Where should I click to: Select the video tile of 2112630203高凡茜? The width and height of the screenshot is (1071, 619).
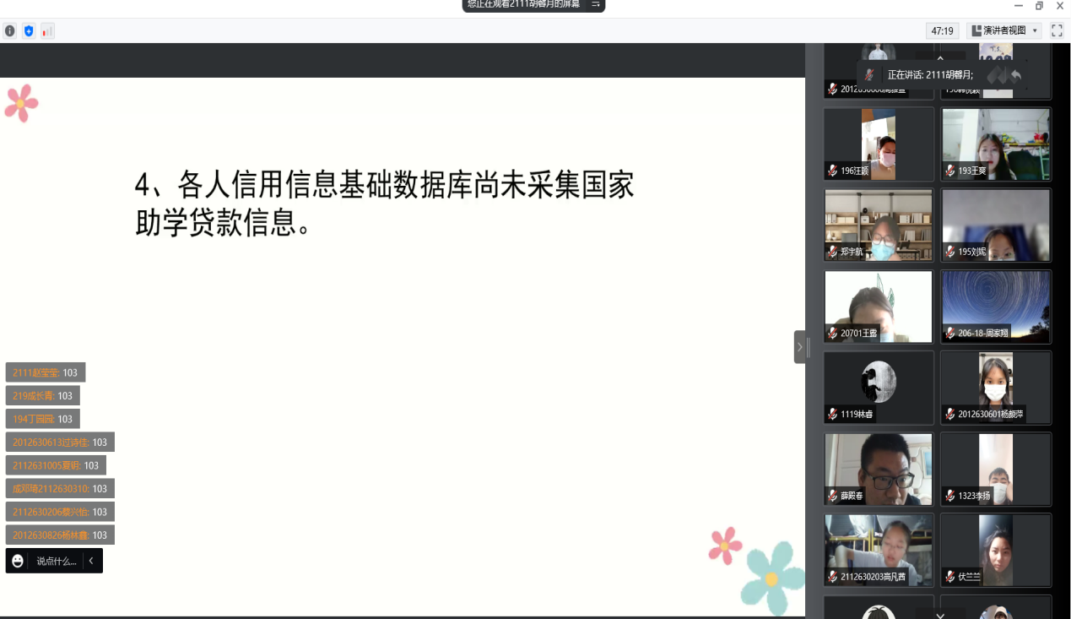click(879, 551)
